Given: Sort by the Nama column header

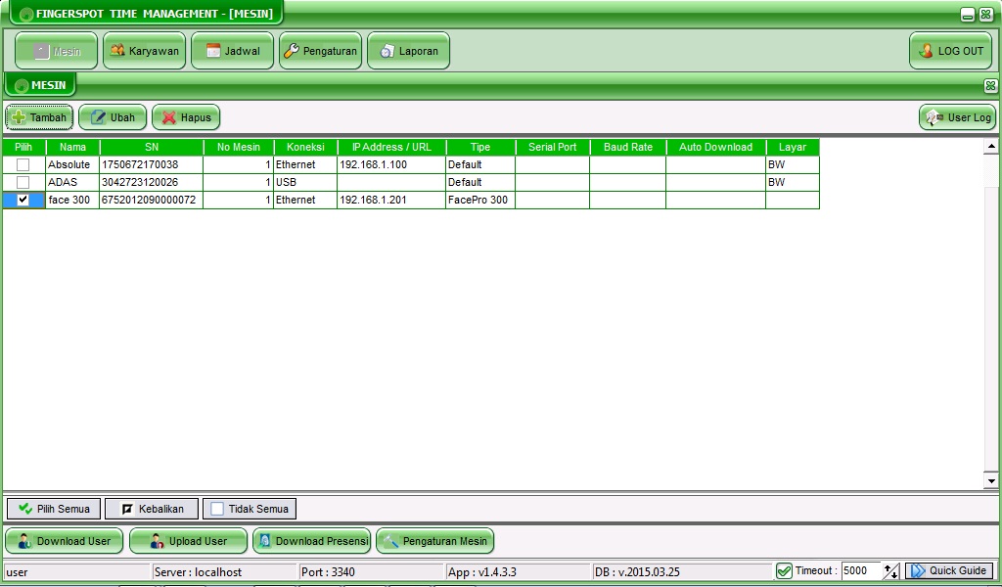Looking at the screenshot, I should (72, 147).
